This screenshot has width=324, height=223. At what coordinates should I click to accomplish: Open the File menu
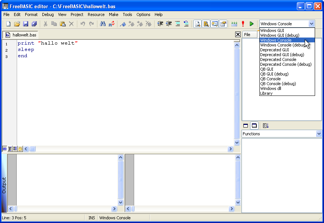coord(6,14)
